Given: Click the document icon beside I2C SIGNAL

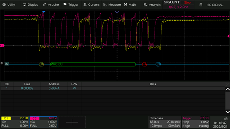Looking at the screenshot, I should coord(201,5).
